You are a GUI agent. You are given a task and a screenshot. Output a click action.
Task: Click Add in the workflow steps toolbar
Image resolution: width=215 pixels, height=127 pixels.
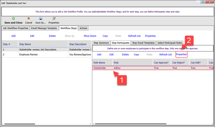click(x=13, y=36)
